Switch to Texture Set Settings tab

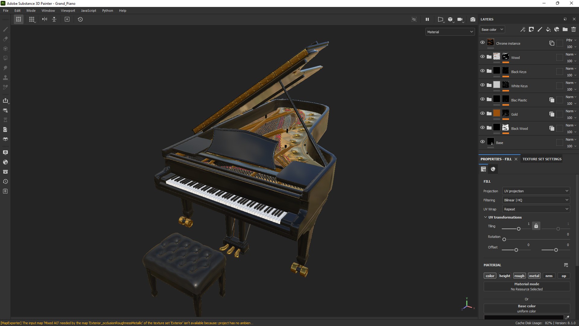coord(542,159)
